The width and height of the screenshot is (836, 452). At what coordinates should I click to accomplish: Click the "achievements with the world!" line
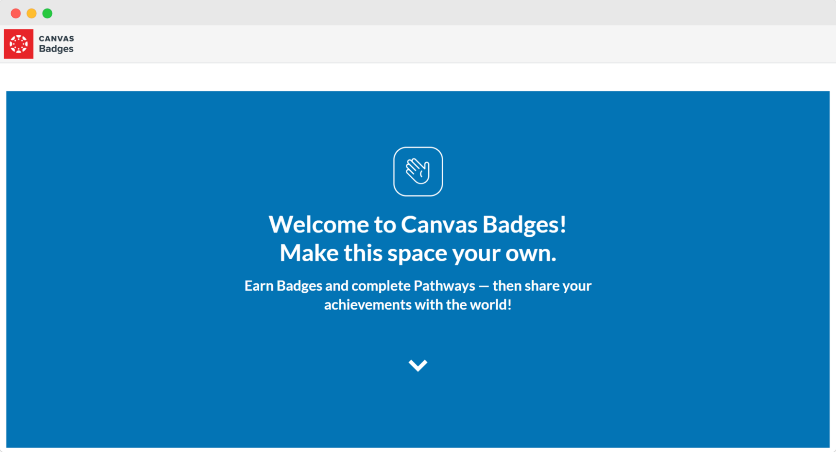click(x=418, y=304)
